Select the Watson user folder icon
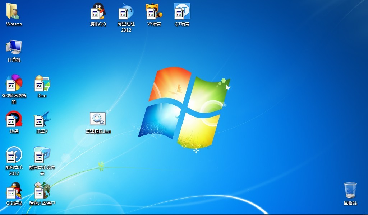 14,11
